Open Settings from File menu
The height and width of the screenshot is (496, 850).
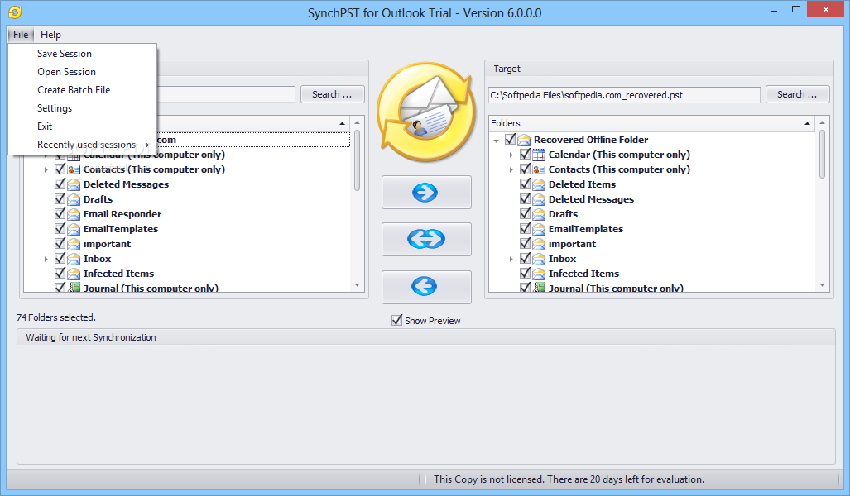(x=83, y=108)
